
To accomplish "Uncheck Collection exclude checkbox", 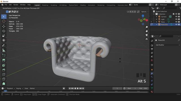I will [x=173, y=14].
